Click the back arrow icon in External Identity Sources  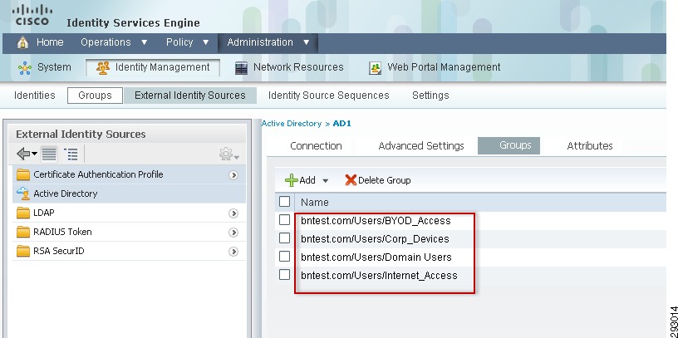(23, 154)
